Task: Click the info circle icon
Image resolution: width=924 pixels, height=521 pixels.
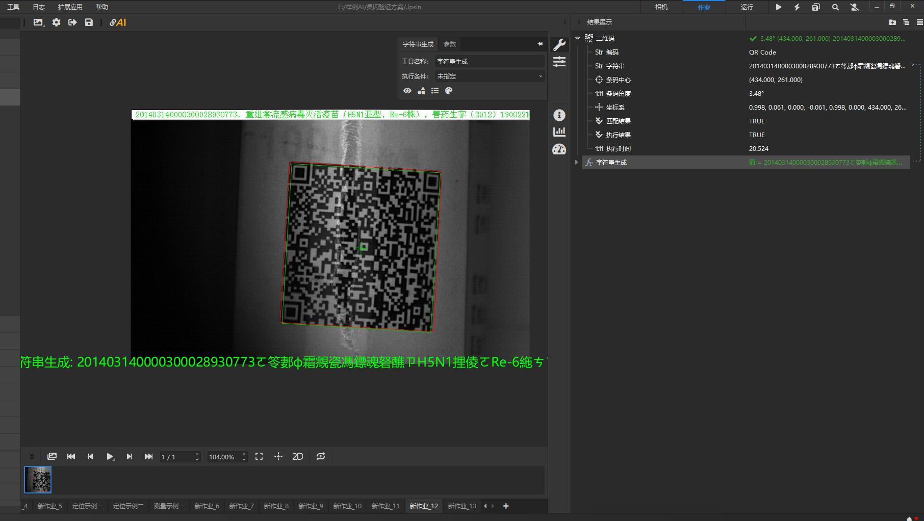Action: click(x=559, y=115)
